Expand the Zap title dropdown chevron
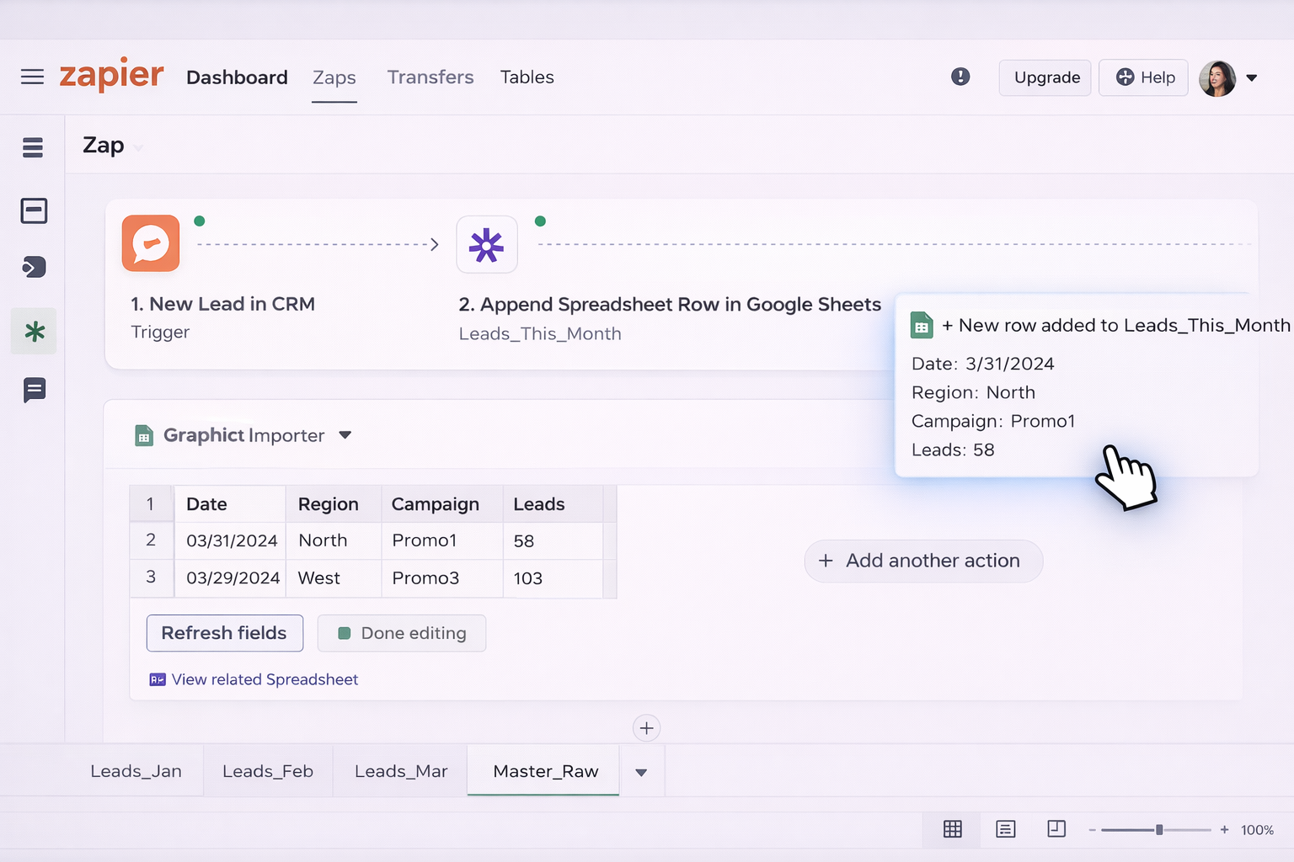 point(138,148)
